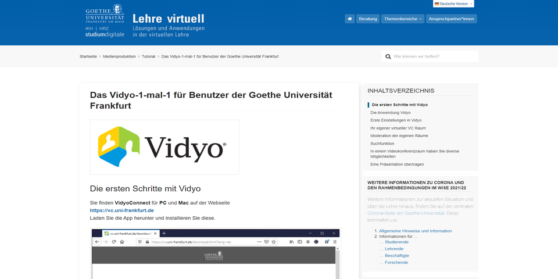The width and height of the screenshot is (558, 279).
Task: Jump to 'Moderation der eigenen Räume'
Action: click(399, 136)
